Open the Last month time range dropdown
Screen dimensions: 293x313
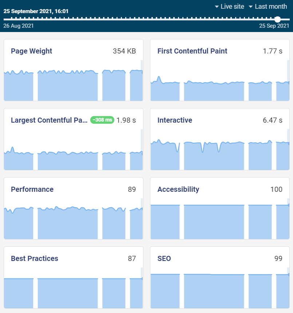click(270, 6)
